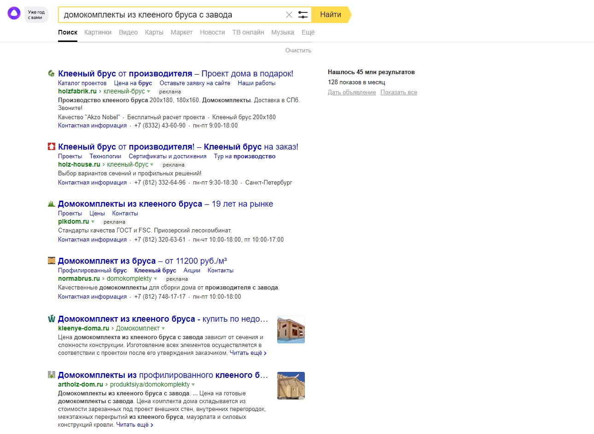Open the Оставьте заявку на сайте sitelink
This screenshot has width=594, height=434.
point(195,83)
